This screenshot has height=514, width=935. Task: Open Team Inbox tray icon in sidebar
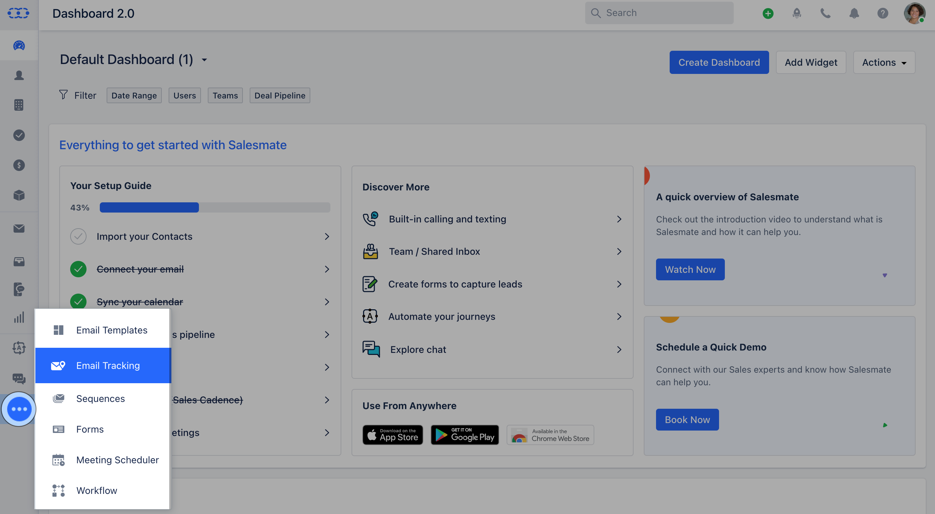point(19,261)
